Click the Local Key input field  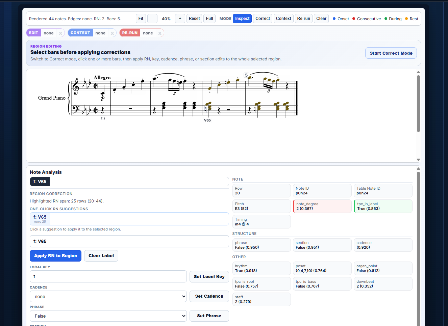pos(108,276)
